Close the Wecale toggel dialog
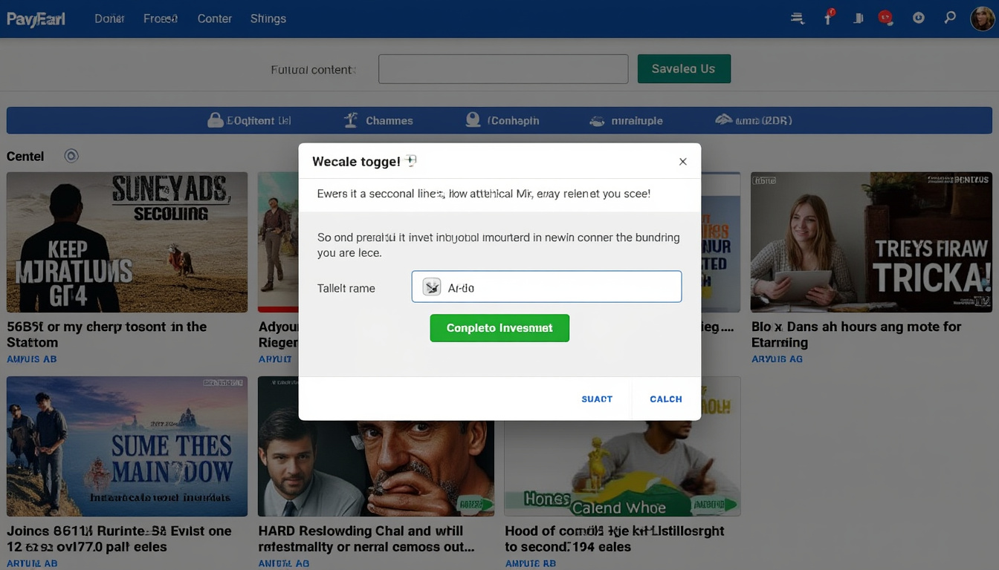Screen dimensions: 999x570 click(682, 162)
